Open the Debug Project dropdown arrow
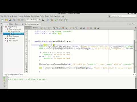The height and width of the screenshot is (102, 137). [63, 20]
